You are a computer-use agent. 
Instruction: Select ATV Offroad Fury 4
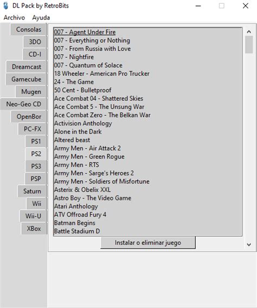147,214
